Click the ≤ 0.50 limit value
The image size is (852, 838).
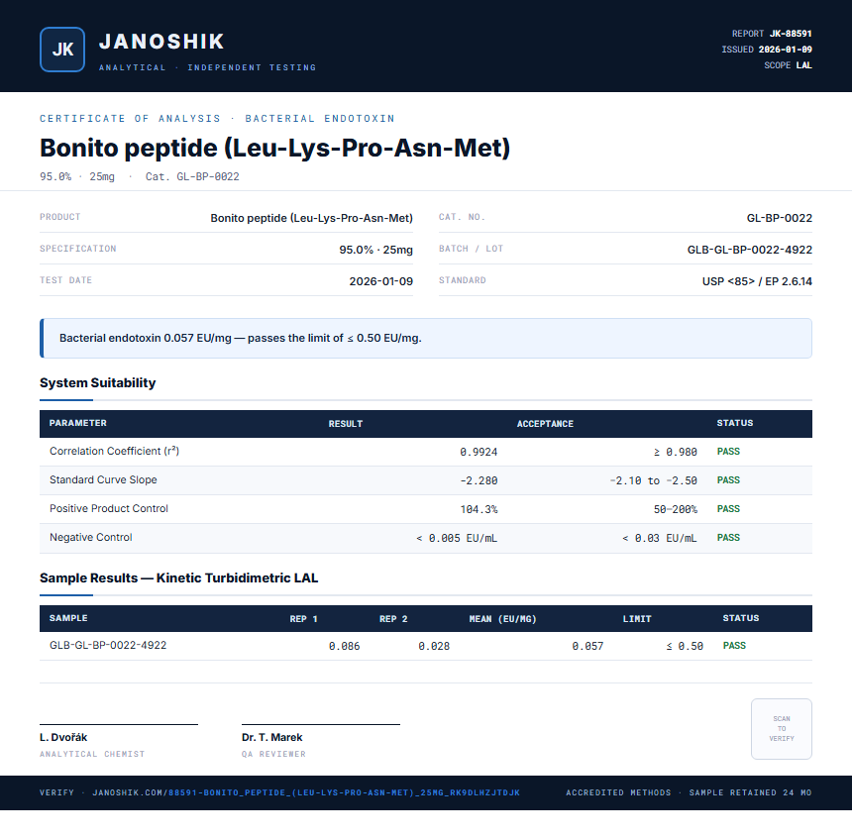685,646
